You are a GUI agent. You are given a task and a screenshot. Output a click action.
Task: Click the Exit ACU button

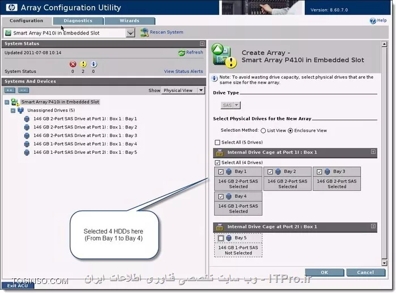[18, 286]
